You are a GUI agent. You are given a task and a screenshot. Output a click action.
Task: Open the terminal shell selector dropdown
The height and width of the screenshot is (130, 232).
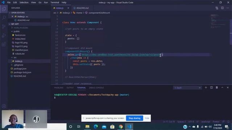187,88
